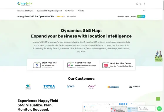Click the Lorillard customer logo
This screenshot has width=164, height=112.
pyautogui.click(x=113, y=87)
